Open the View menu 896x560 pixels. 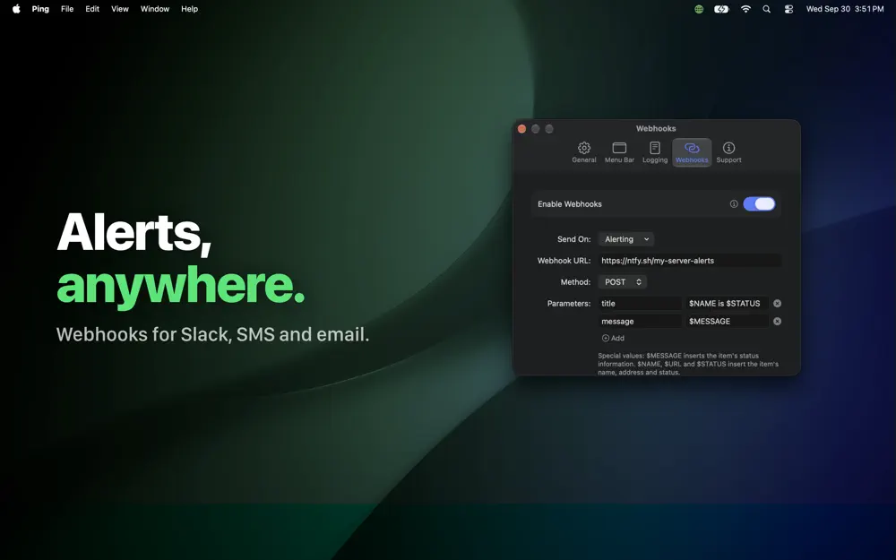click(x=119, y=9)
